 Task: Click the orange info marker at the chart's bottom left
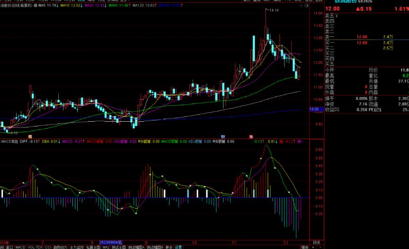tap(30, 136)
